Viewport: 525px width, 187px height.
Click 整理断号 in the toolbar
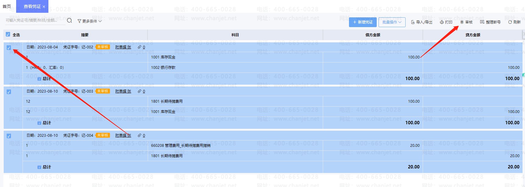(x=490, y=22)
